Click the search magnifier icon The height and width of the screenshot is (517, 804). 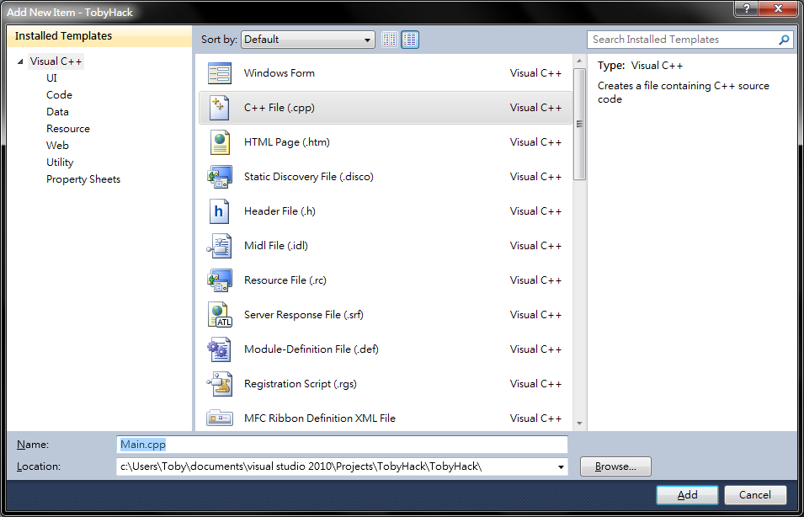[785, 40]
